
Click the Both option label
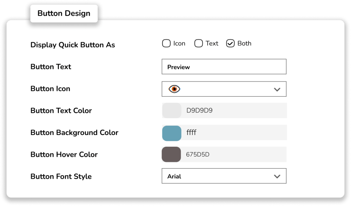coord(244,43)
